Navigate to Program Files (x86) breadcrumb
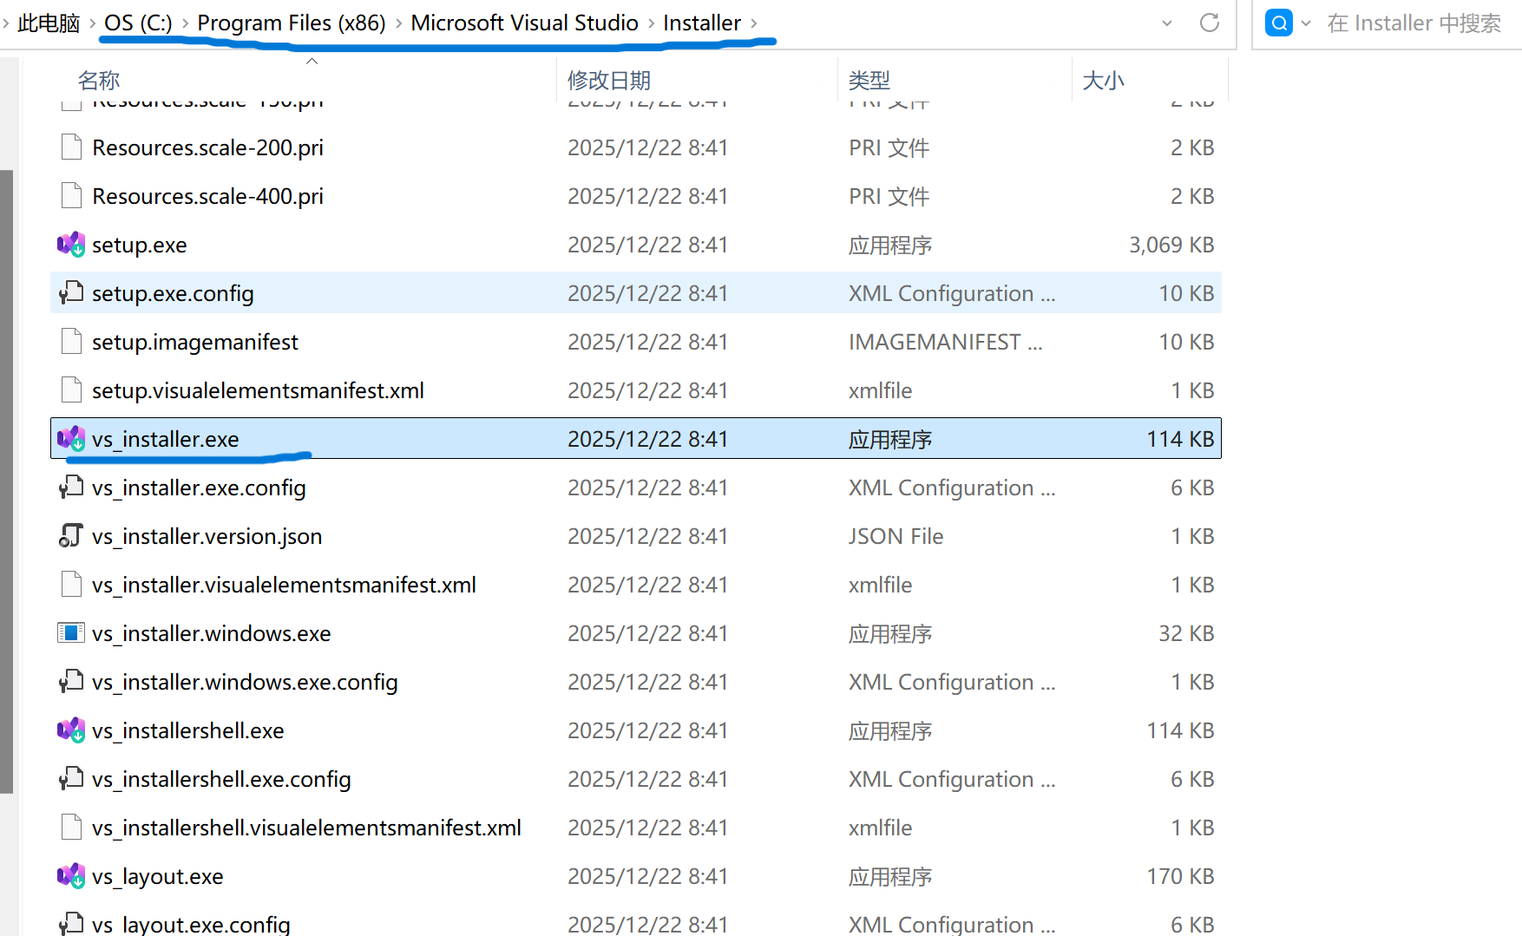Screen dimensions: 1522x936 (292, 23)
